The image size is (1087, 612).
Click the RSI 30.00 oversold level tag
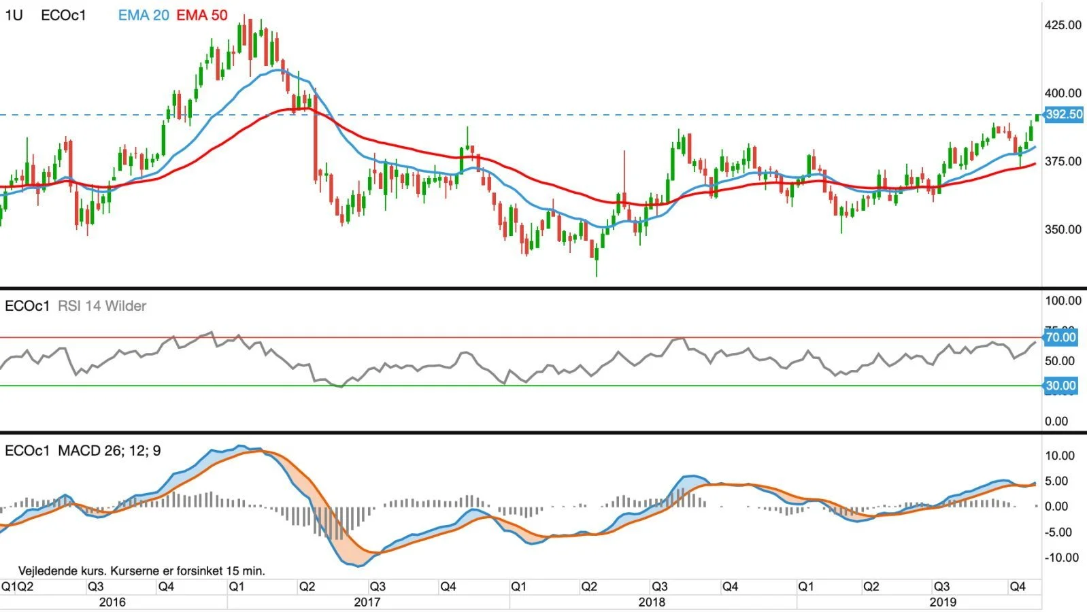[1060, 386]
